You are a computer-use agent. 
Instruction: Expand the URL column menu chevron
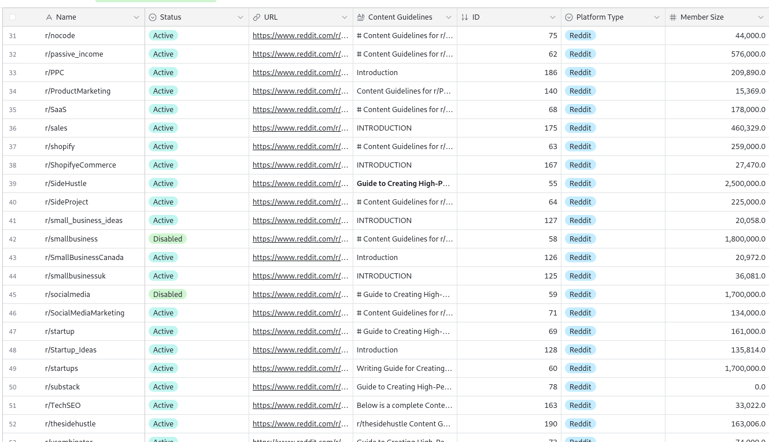345,17
